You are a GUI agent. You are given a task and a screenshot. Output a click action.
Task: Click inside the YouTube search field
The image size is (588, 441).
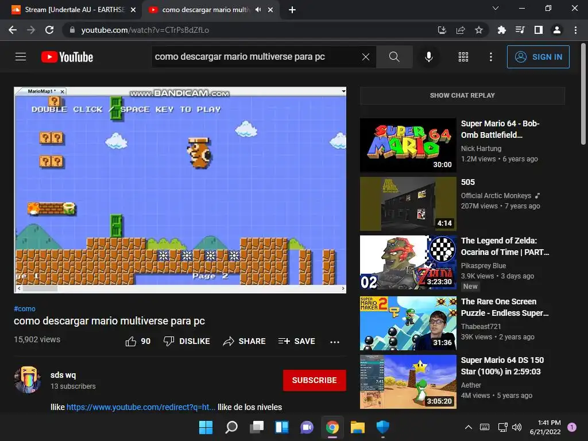point(255,57)
